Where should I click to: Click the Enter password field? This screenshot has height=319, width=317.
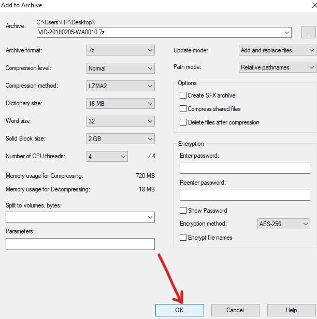[245, 168]
